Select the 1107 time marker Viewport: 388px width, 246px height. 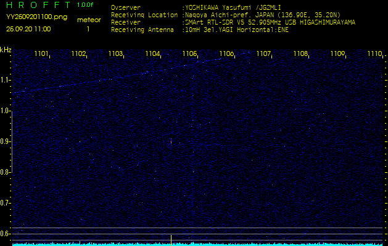pos(263,54)
